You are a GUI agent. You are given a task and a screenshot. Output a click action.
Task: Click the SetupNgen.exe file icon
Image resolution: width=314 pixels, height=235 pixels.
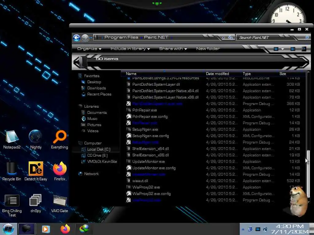128,129
